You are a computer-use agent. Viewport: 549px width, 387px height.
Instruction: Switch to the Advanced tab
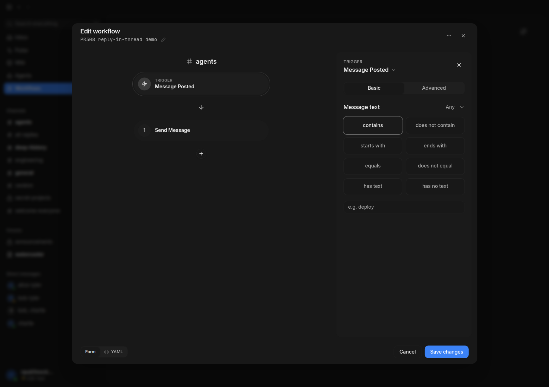coord(434,88)
